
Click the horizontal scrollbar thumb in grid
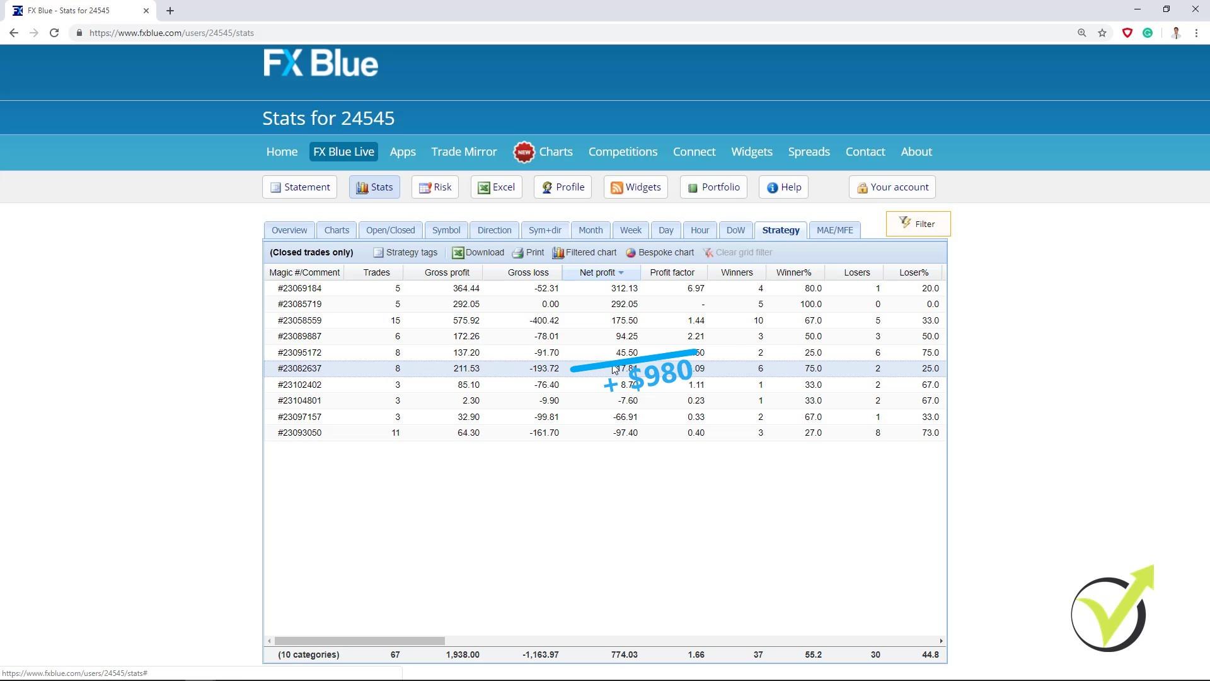pos(360,641)
